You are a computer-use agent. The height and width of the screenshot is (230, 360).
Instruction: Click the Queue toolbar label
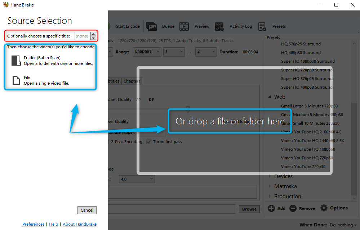(168, 26)
